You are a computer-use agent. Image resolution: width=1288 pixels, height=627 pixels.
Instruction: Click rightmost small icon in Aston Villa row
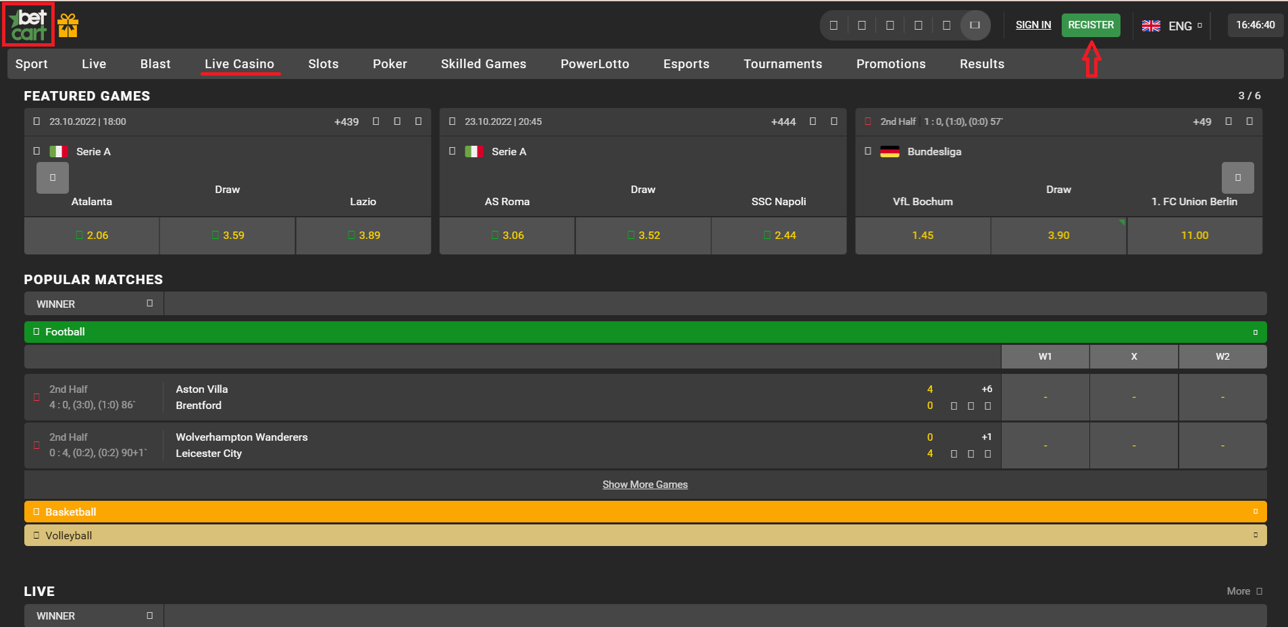tap(987, 406)
